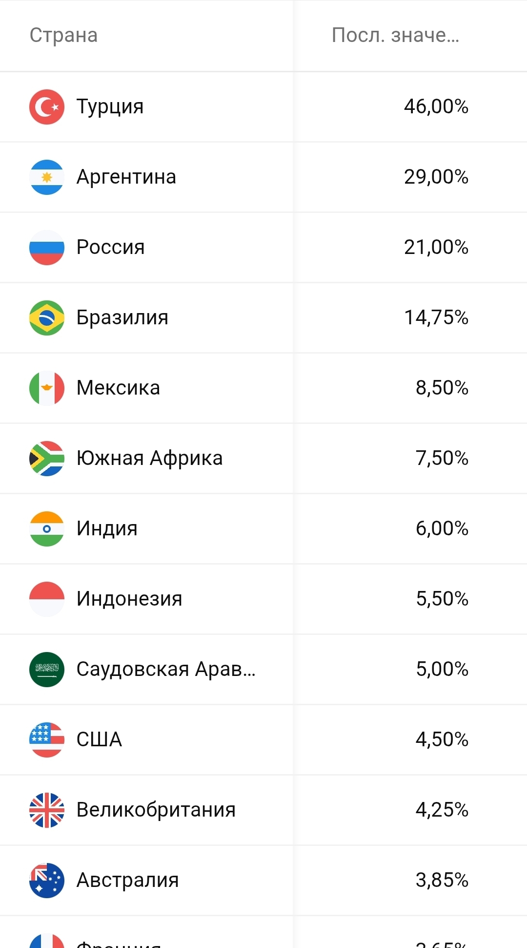527x948 pixels.
Task: Select the Russia flag icon
Action: click(x=47, y=247)
